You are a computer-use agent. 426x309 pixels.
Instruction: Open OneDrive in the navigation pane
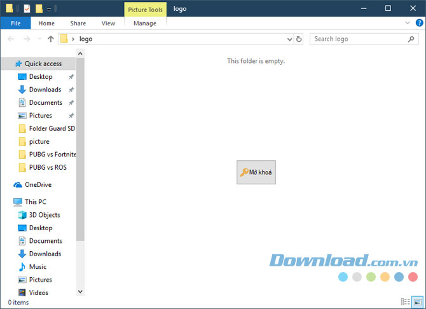coord(38,184)
